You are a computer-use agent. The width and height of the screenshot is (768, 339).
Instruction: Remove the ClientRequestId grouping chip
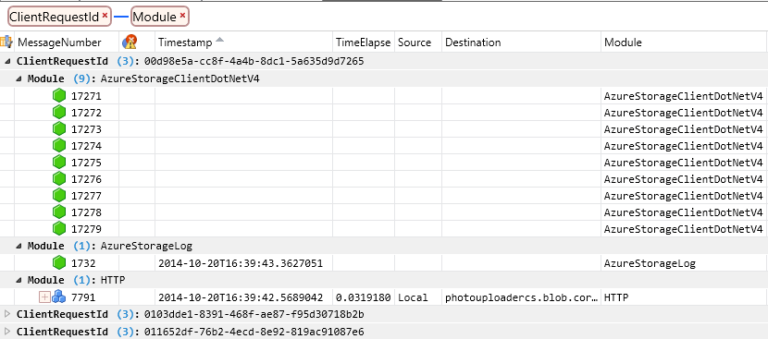coord(105,16)
